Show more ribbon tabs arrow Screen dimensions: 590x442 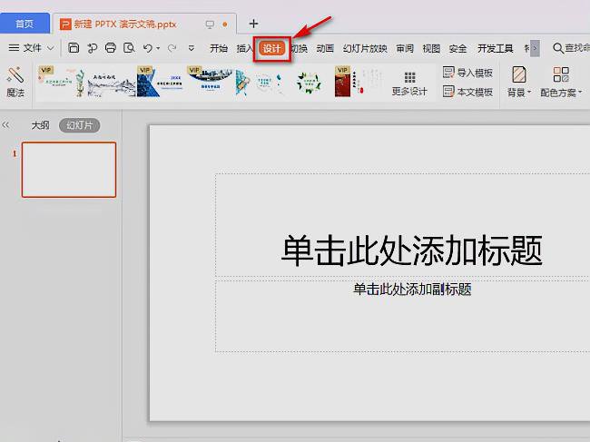tap(535, 48)
